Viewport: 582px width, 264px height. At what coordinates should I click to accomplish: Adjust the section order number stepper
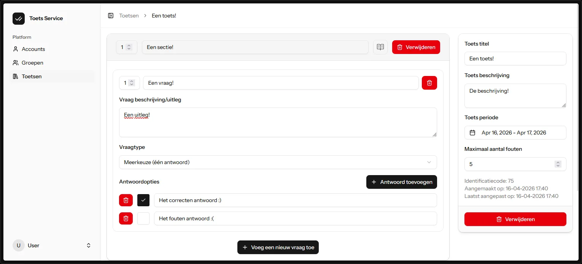tap(129, 47)
